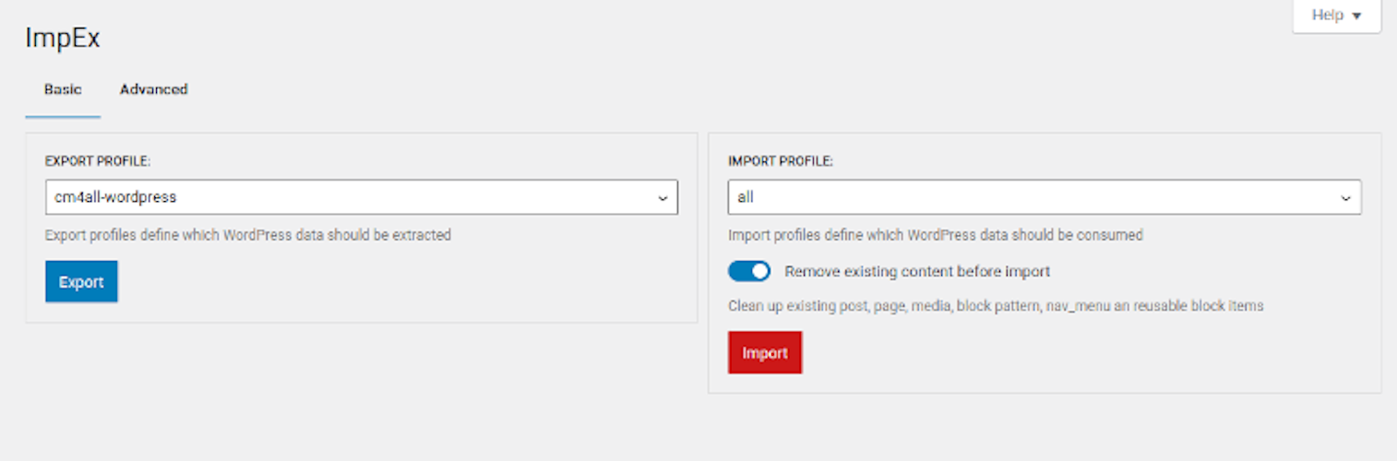
Task: Switch to the Basic tab
Action: coord(63,89)
